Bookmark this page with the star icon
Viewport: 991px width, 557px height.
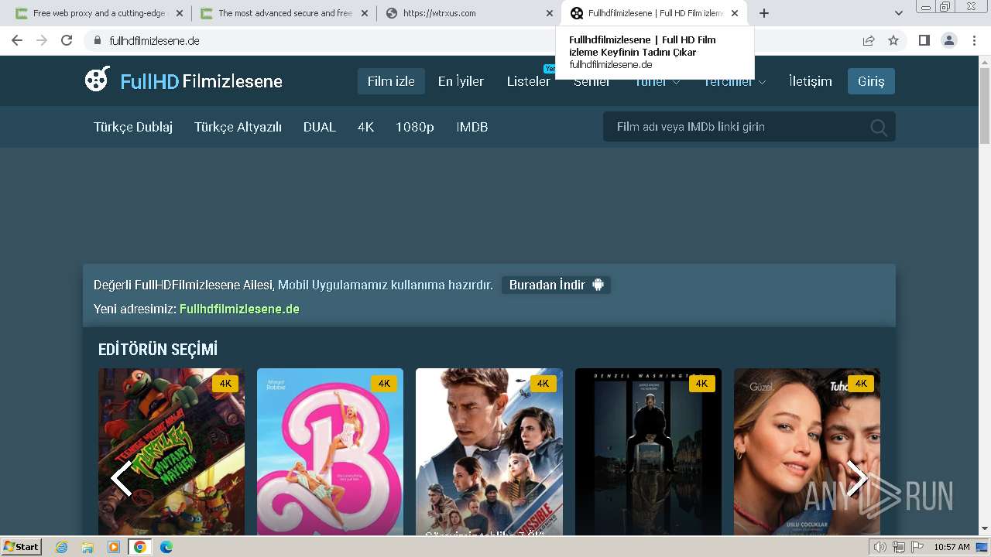click(x=893, y=40)
